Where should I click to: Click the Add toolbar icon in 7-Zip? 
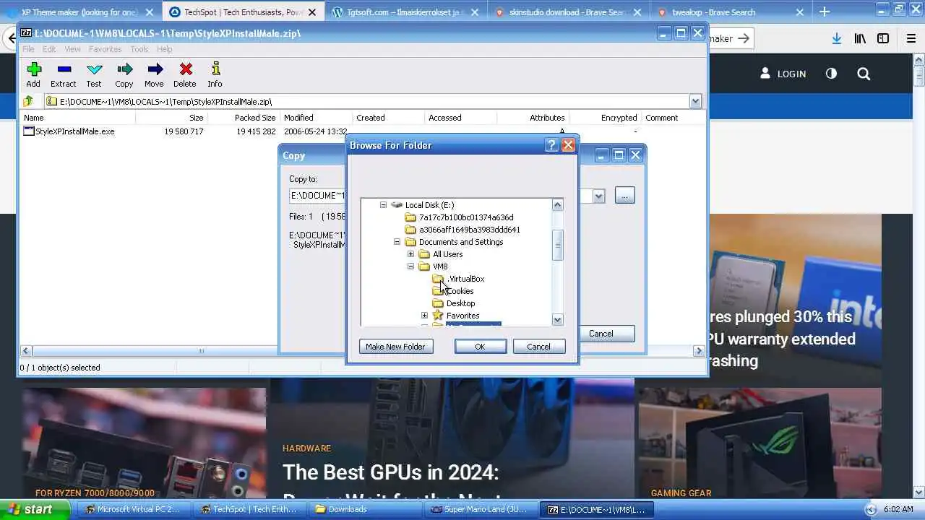[x=34, y=69]
